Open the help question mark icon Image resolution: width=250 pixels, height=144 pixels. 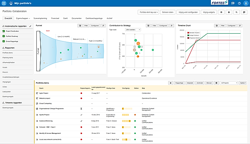click(x=239, y=3)
